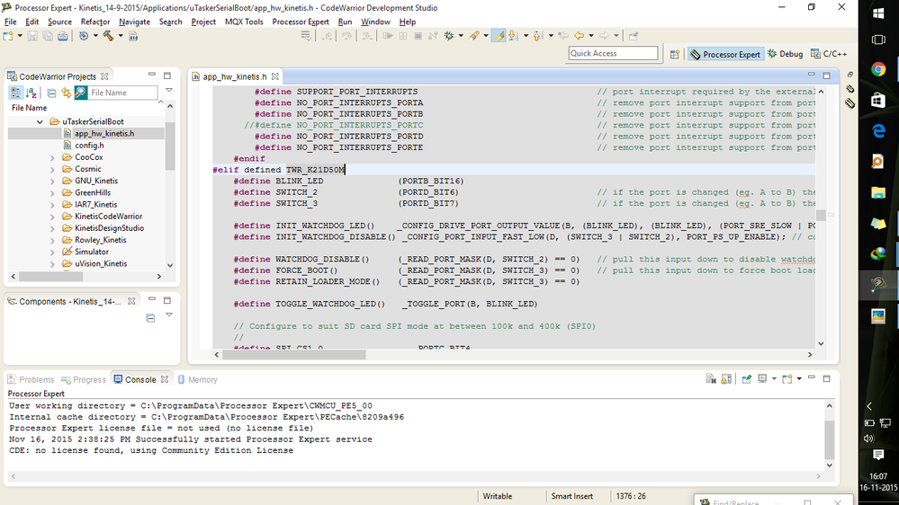Switch to the Progress tab
This screenshot has height=505, width=899.
(84, 379)
